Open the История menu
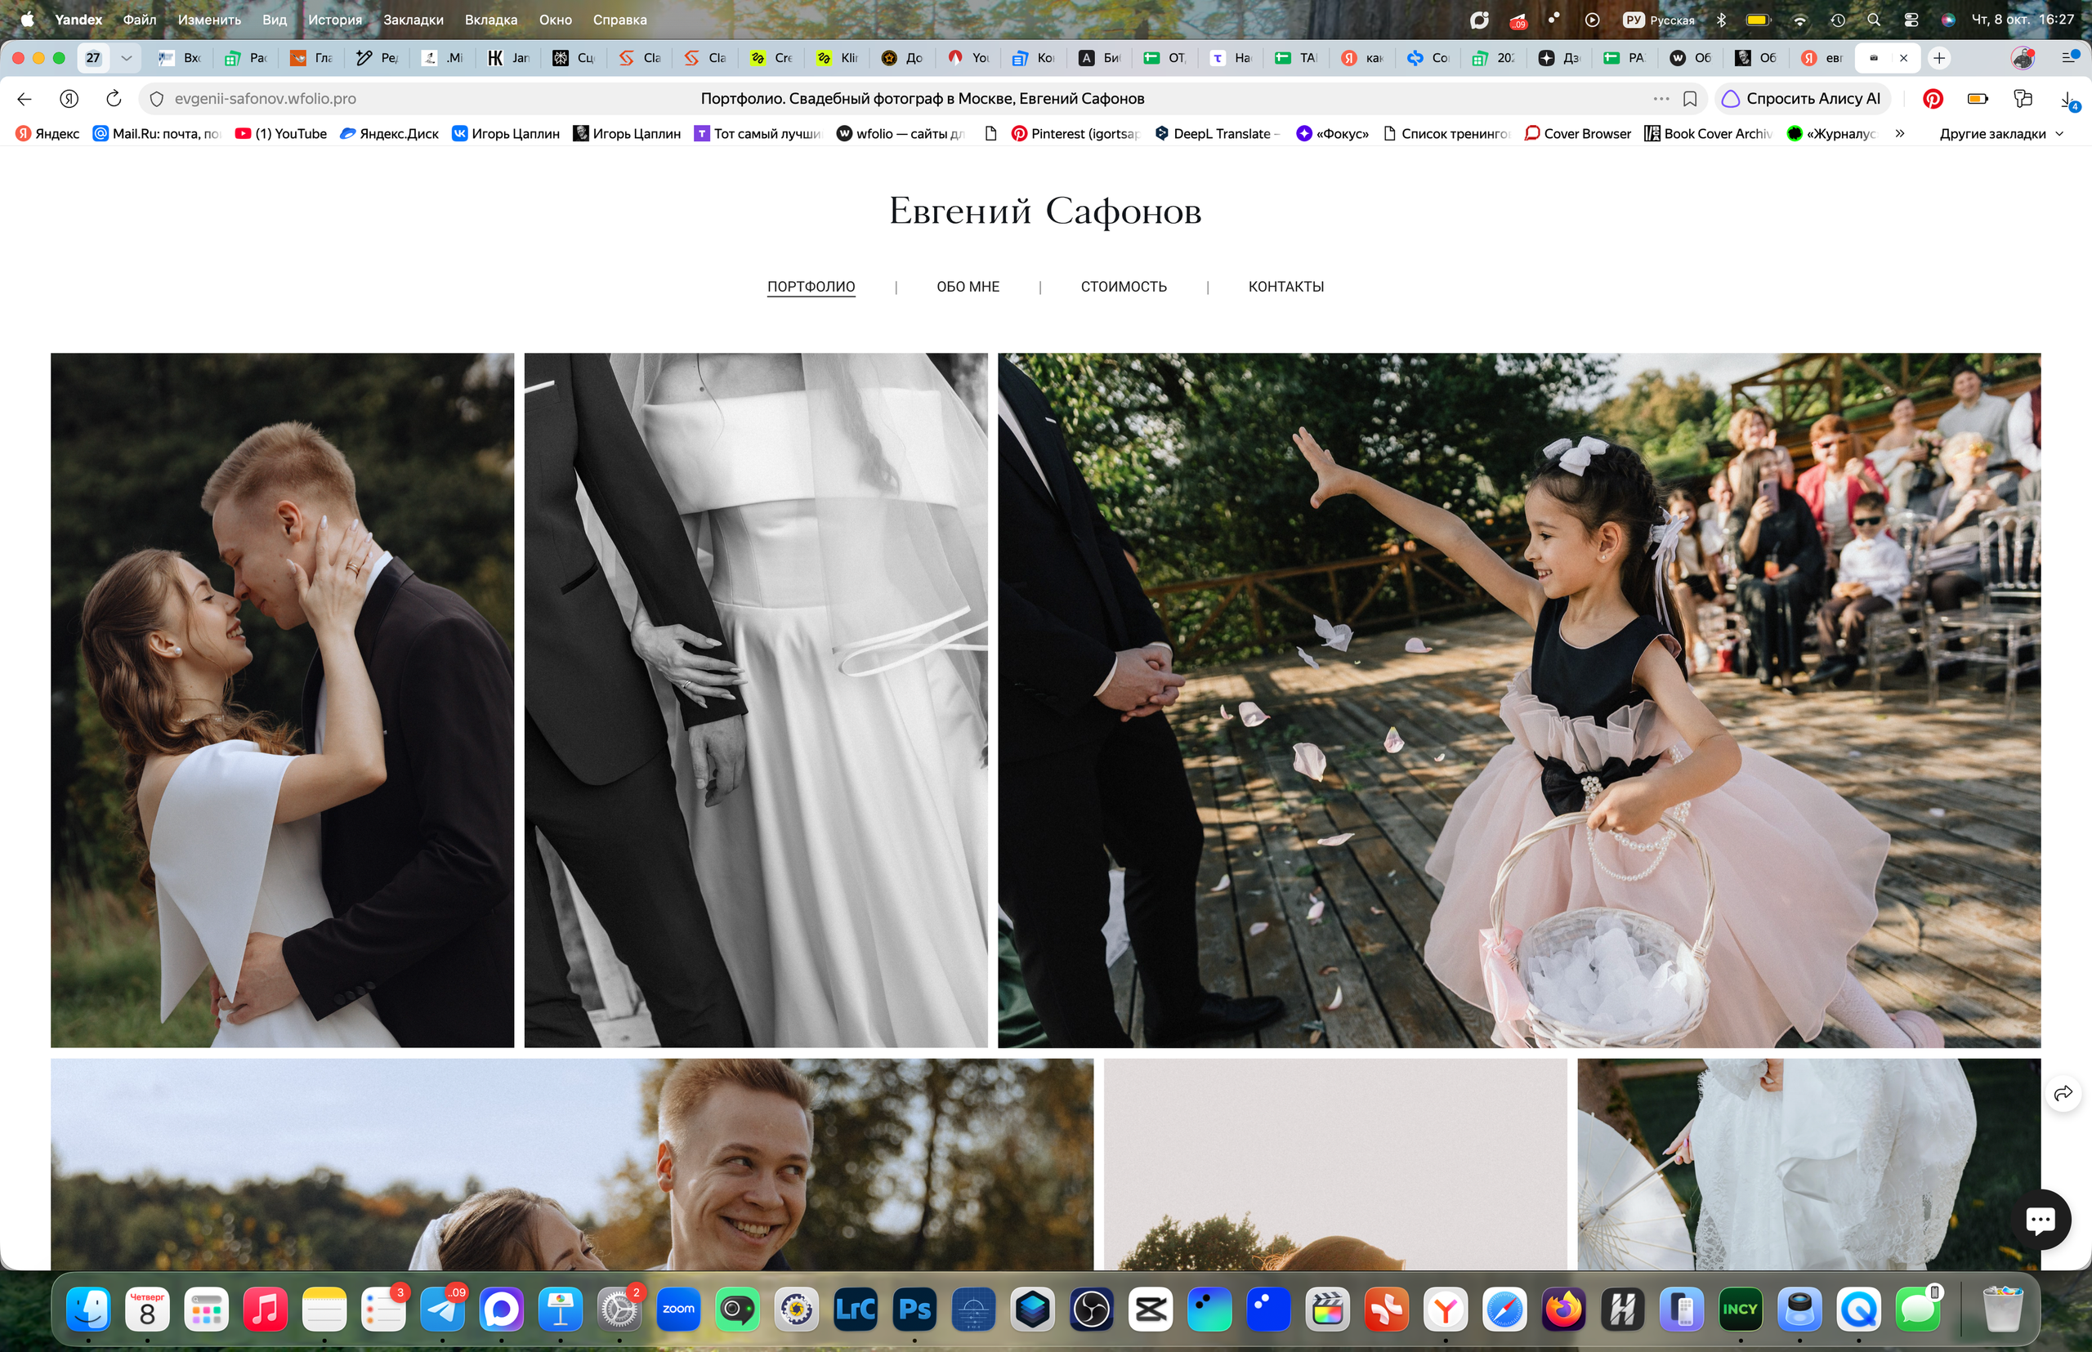Screen dimensions: 2092x1352 click(334, 20)
